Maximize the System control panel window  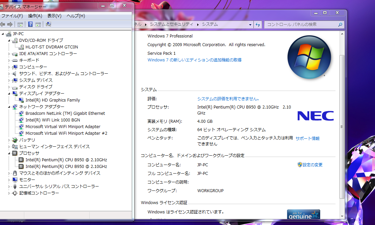[325, 13]
